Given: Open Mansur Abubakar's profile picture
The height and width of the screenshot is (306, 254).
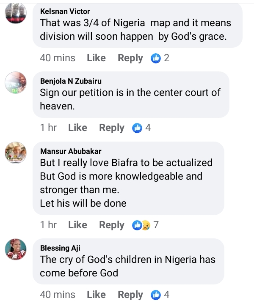Looking at the screenshot, I should pos(16,153).
